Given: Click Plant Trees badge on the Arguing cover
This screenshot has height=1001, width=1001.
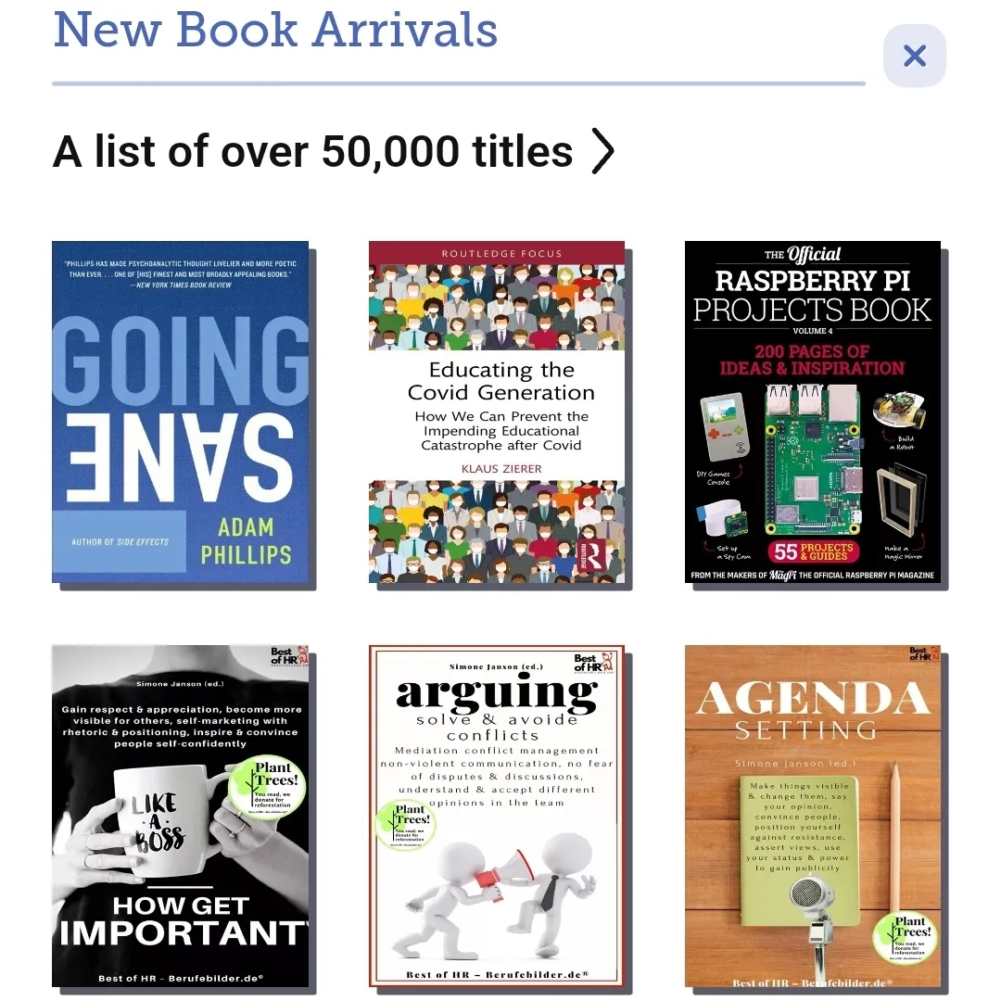Looking at the screenshot, I should 405,826.
